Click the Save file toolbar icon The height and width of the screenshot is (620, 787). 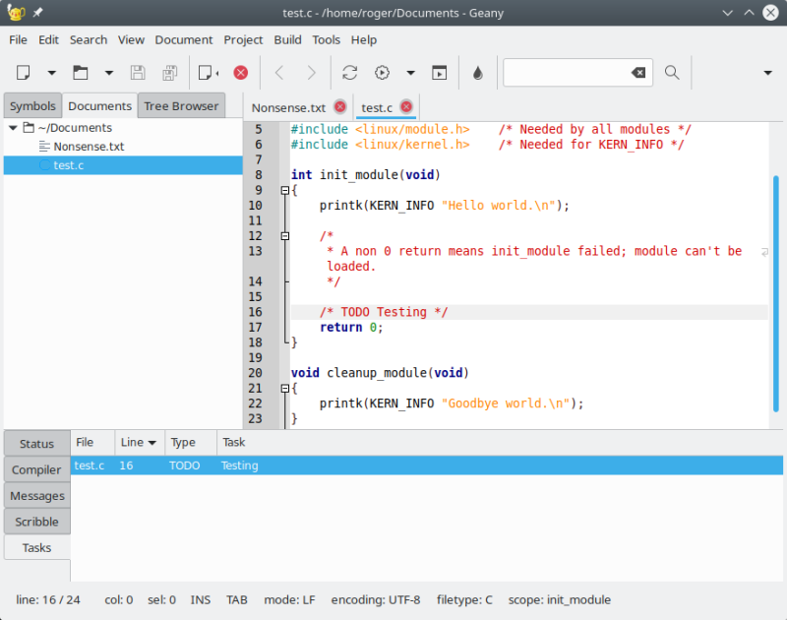click(138, 73)
